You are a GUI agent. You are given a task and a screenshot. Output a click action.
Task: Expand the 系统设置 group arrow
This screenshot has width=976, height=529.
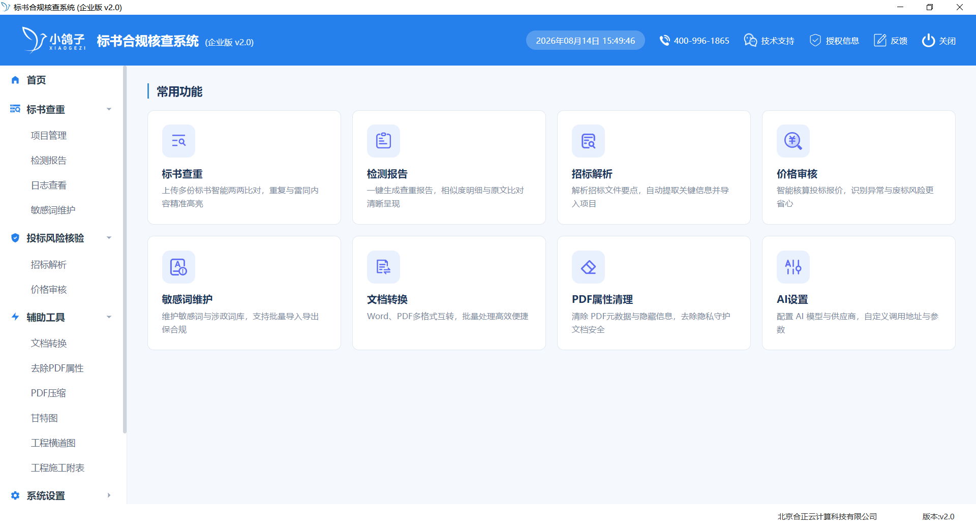coord(109,495)
